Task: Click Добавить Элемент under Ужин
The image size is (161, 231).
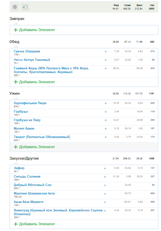Action: [34, 147]
